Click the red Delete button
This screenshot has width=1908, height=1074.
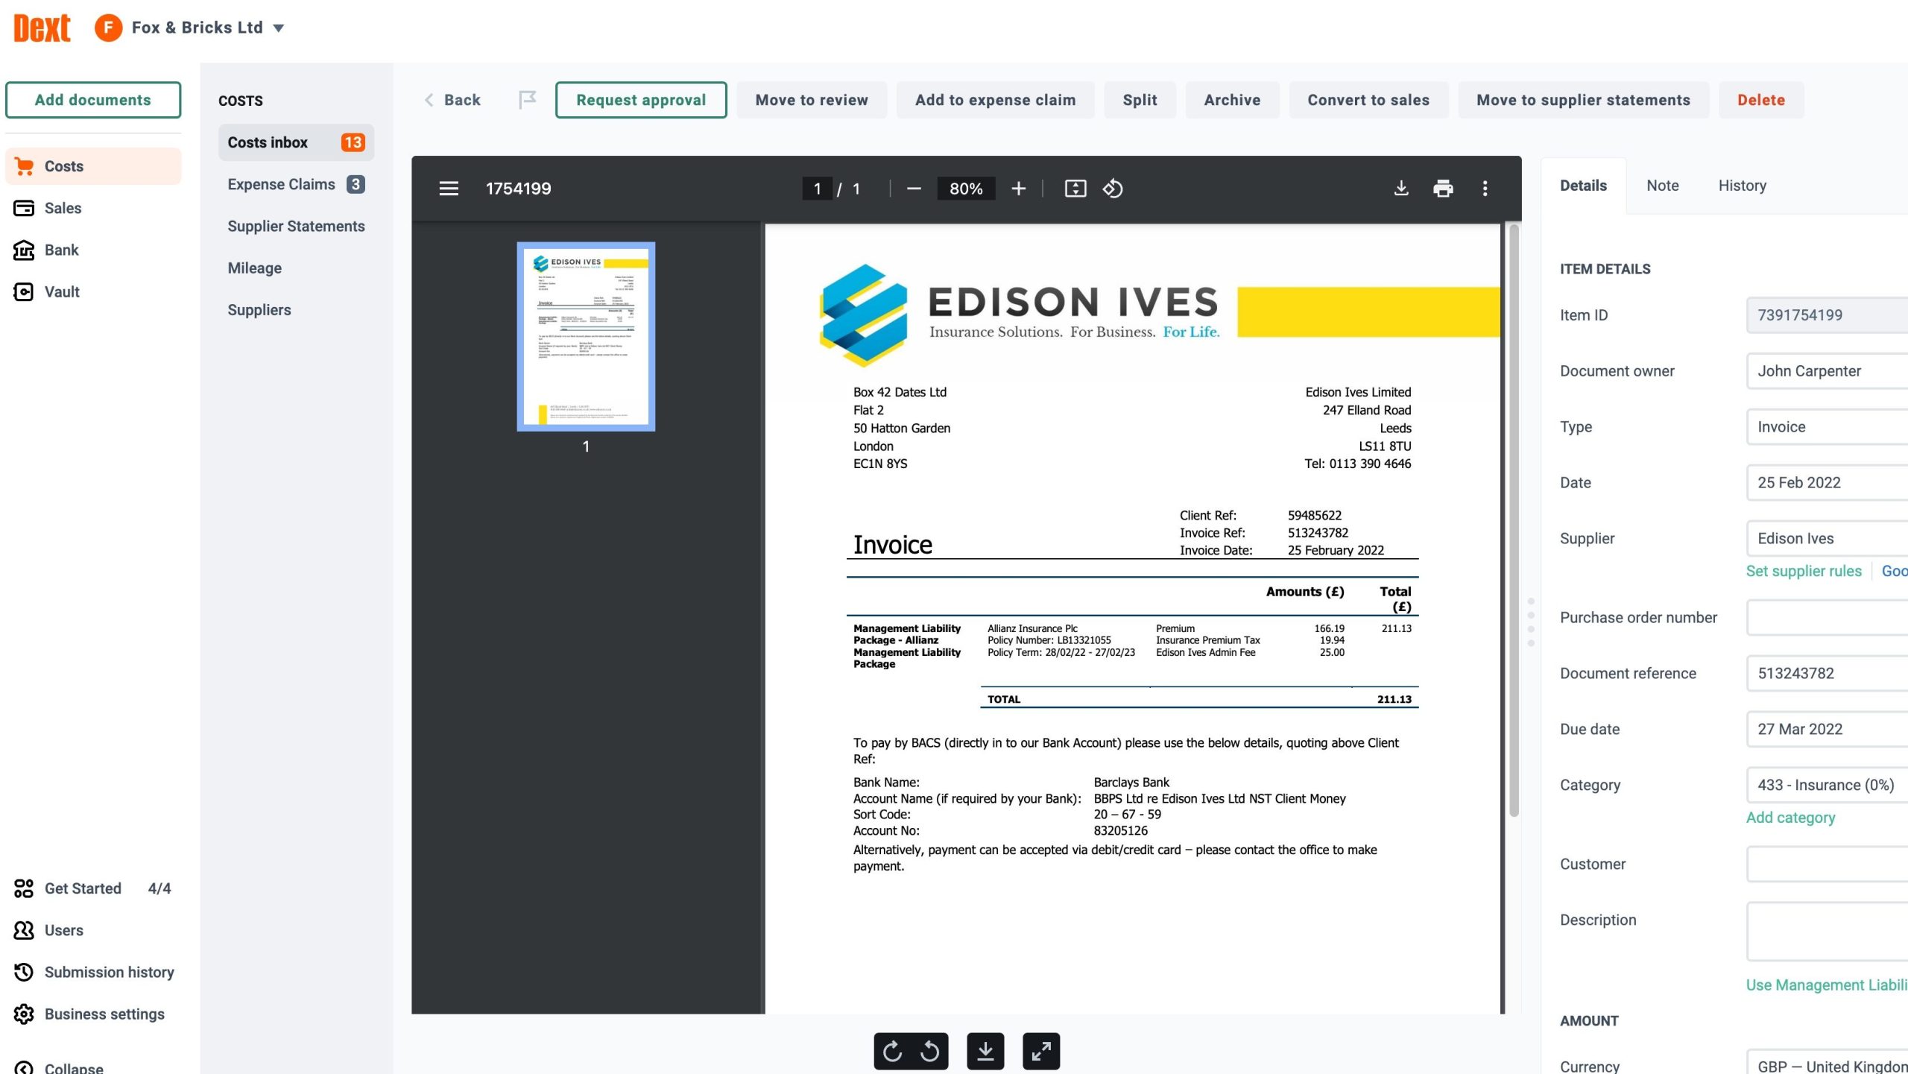pos(1761,100)
